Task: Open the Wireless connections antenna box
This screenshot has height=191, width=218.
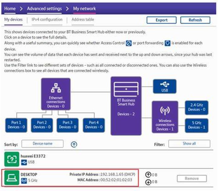Action: tap(165, 117)
